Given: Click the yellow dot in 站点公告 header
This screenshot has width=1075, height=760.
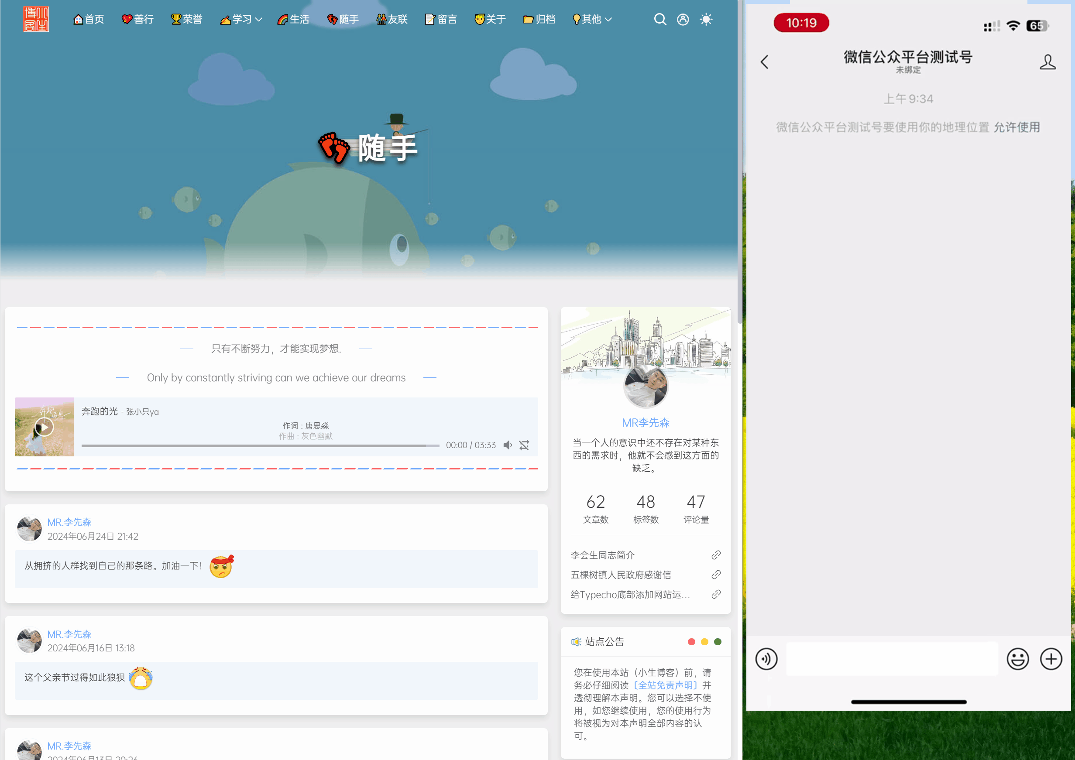Looking at the screenshot, I should pyautogui.click(x=704, y=642).
